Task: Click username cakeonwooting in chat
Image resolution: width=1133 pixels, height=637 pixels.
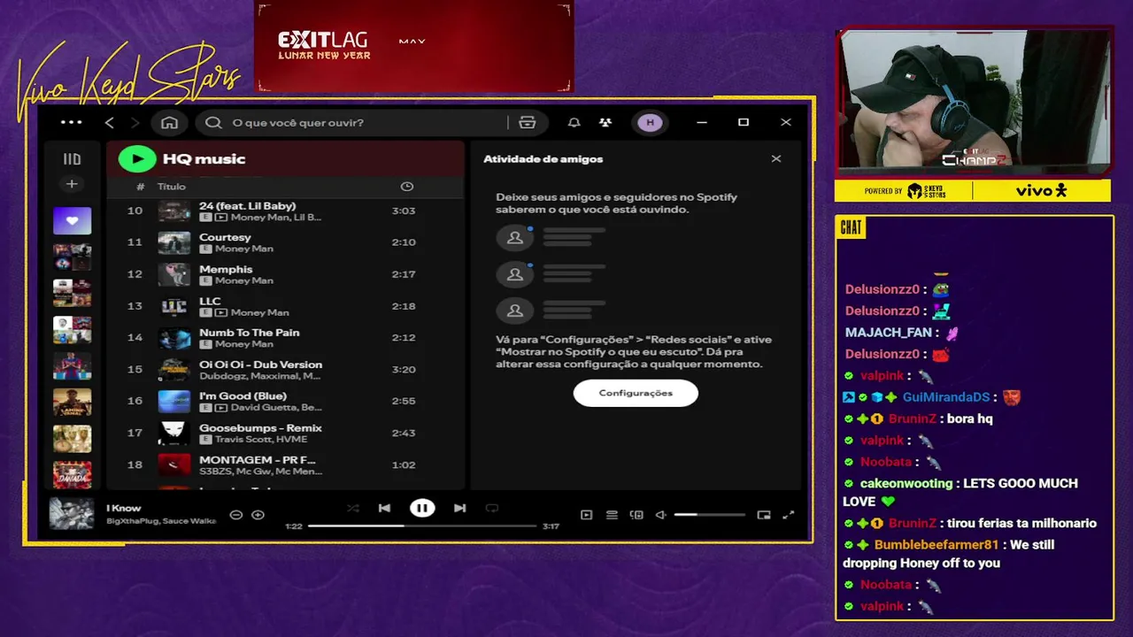Action: [x=906, y=483]
